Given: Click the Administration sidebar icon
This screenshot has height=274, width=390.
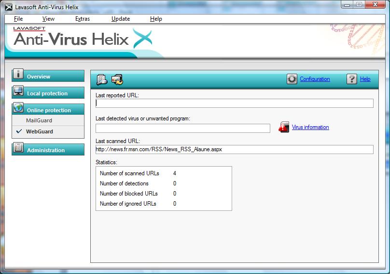Looking at the screenshot, I should (x=18, y=148).
